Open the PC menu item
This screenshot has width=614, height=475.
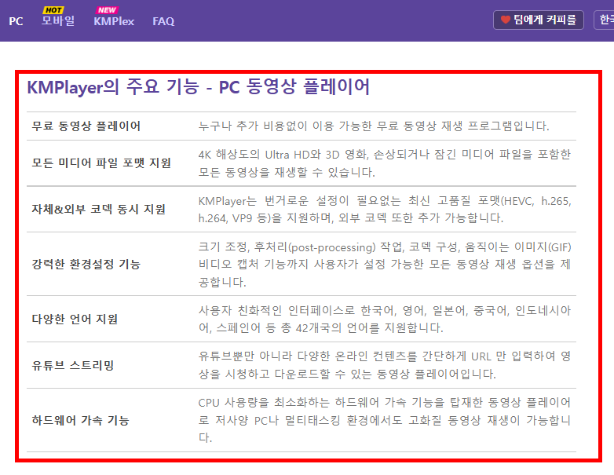(x=16, y=21)
